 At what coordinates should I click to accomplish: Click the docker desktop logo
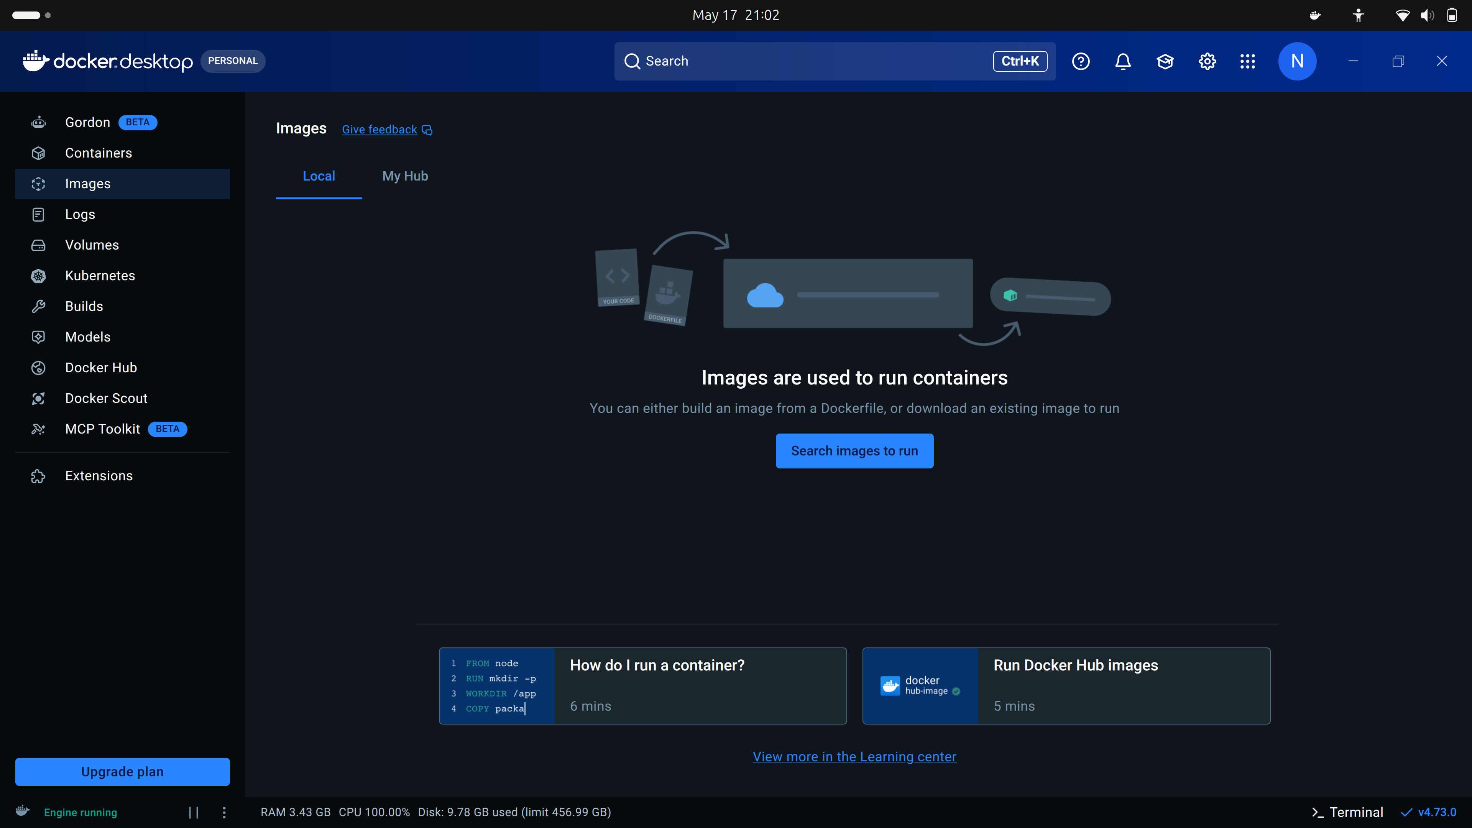coord(108,61)
